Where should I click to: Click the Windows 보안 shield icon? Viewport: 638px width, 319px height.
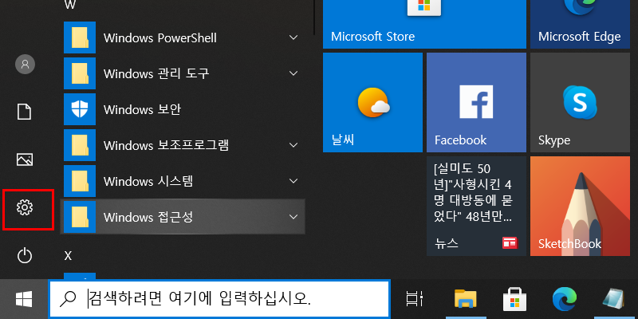tap(80, 109)
